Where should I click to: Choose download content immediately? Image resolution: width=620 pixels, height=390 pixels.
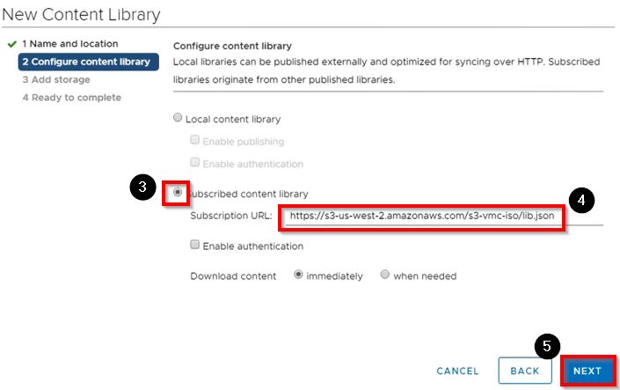[x=299, y=275]
